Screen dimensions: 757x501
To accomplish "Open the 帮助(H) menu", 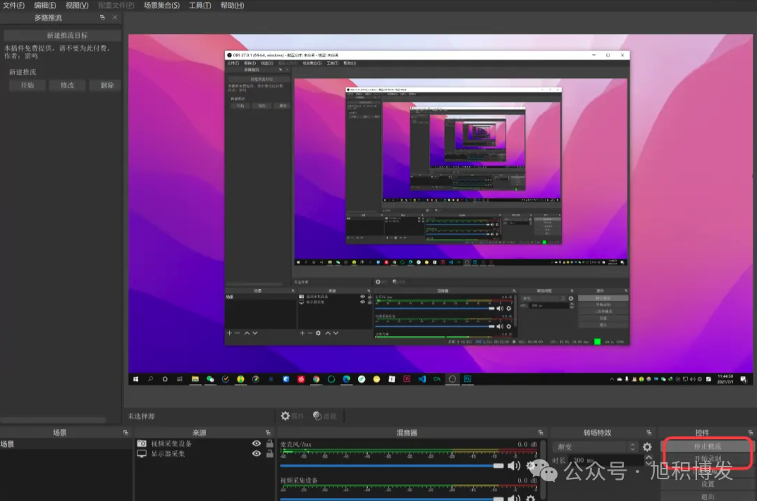I will point(232,6).
